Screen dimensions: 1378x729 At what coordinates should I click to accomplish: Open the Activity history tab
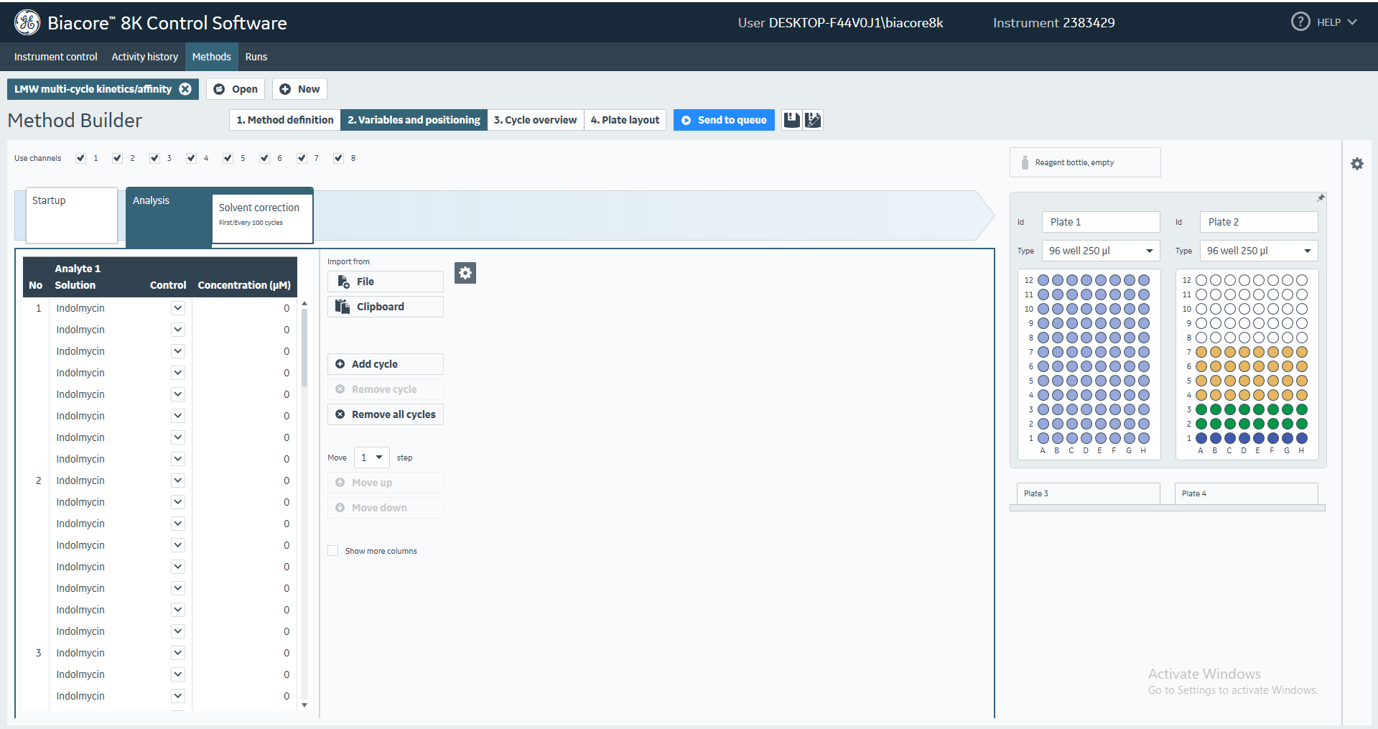144,57
